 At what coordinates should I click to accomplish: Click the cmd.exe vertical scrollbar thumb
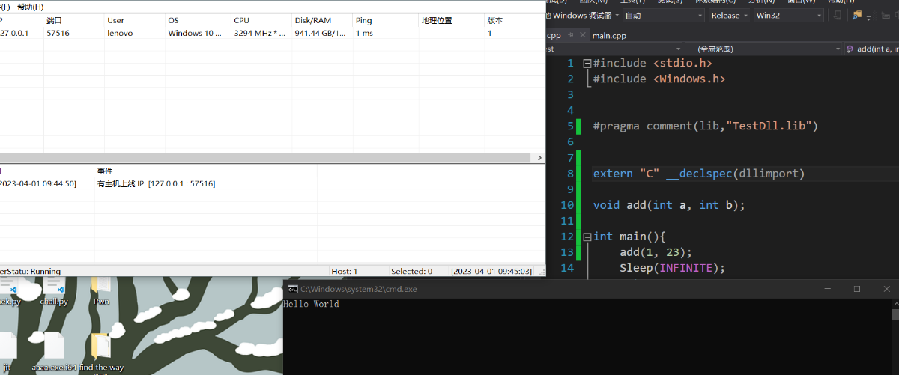coord(895,314)
